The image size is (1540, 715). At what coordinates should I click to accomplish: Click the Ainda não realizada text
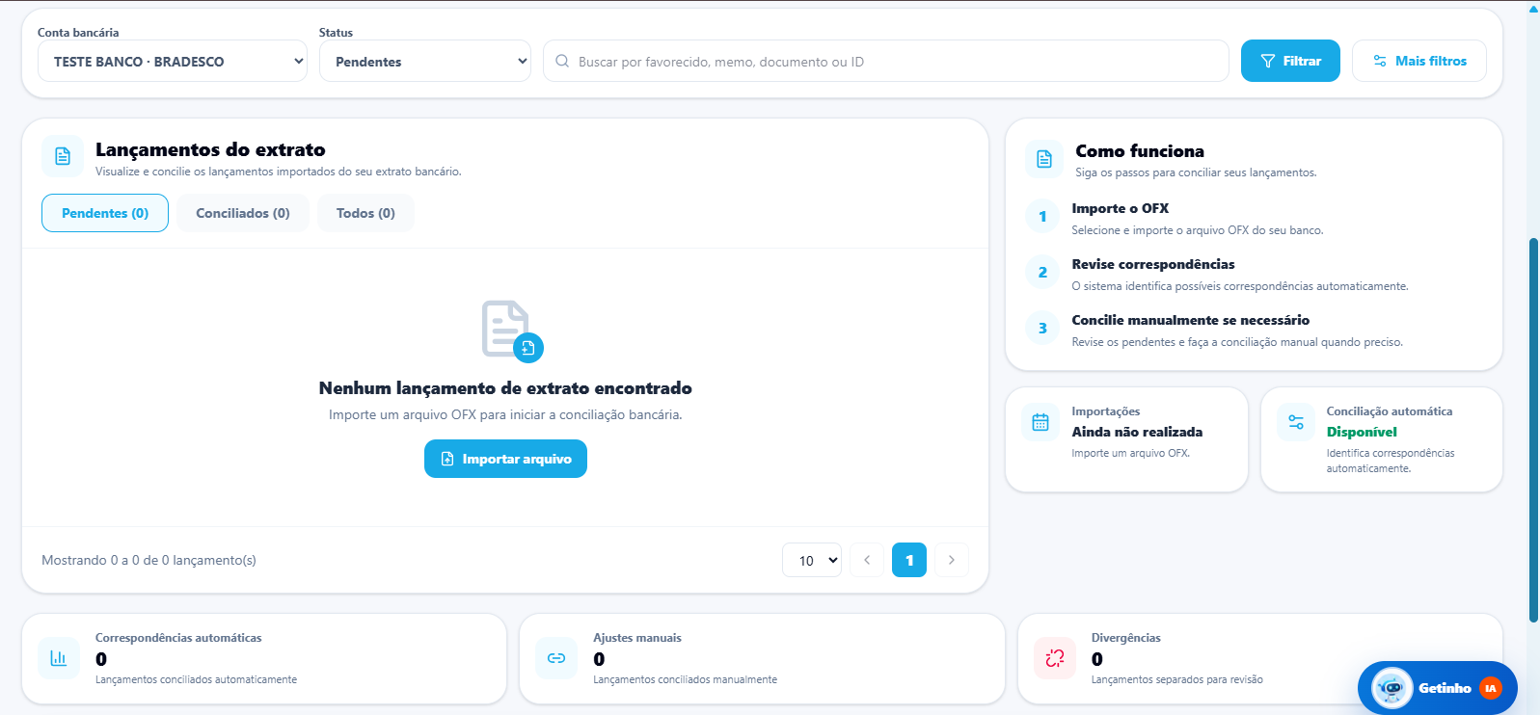(1137, 432)
